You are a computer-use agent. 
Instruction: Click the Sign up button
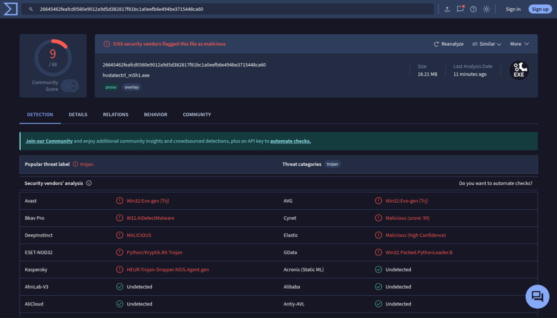tap(540, 9)
